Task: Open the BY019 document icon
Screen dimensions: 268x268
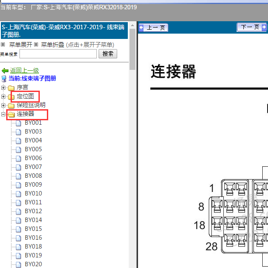Action: point(19,256)
